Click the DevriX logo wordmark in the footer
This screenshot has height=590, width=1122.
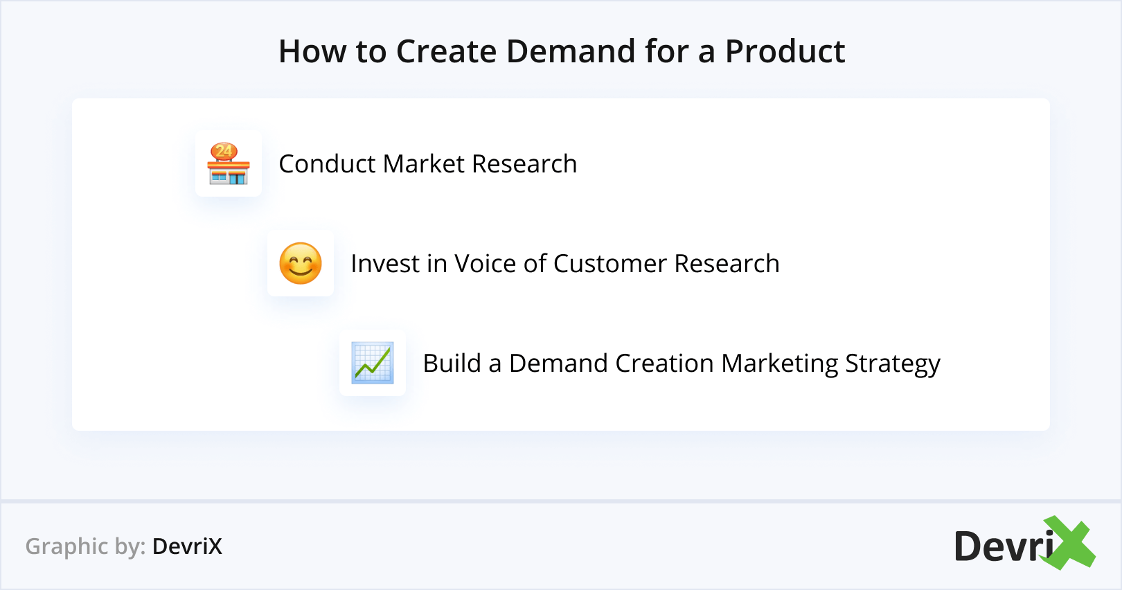[x=1004, y=546]
